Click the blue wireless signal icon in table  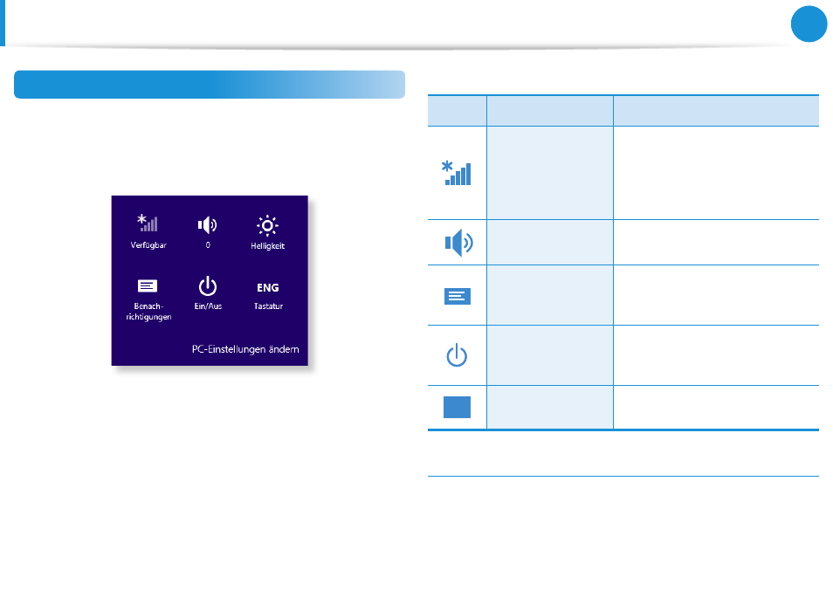[x=457, y=173]
